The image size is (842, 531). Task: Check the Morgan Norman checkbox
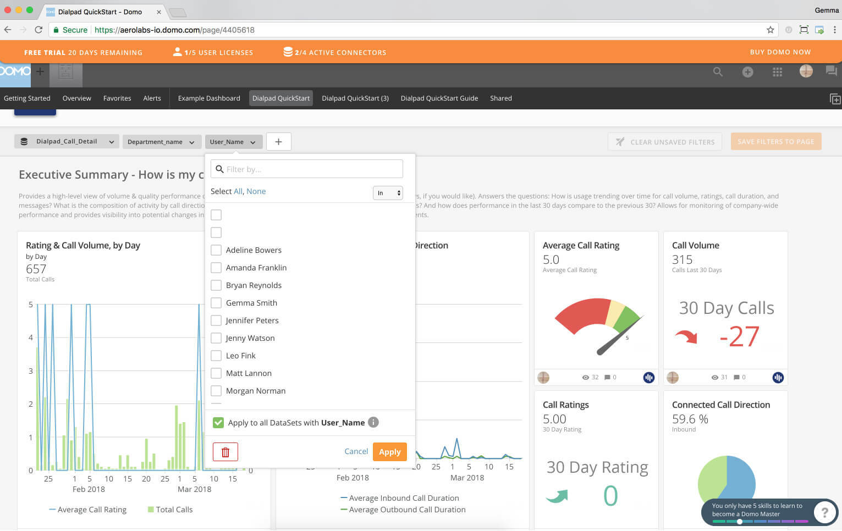(x=216, y=391)
